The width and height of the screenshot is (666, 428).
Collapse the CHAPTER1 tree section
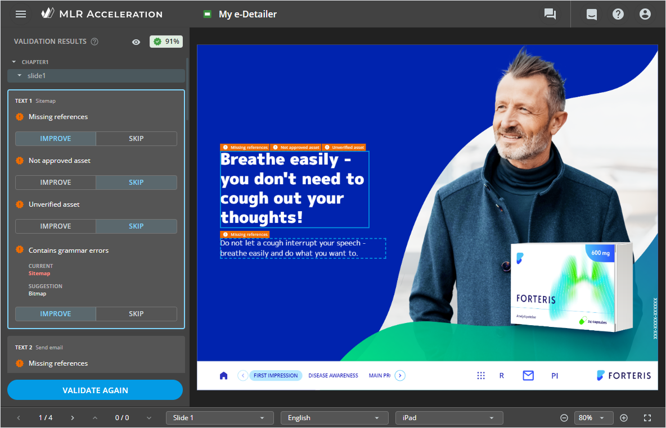(14, 62)
